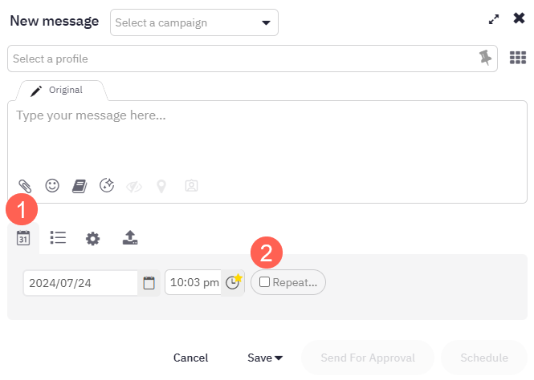
Task: Switch to the calendar schedule tab
Action: pyautogui.click(x=23, y=238)
